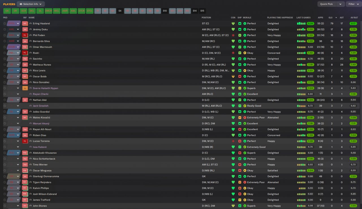Toggle the picked checkbox for Erling Haaland
This screenshot has height=209, width=362.
pos(5,23)
